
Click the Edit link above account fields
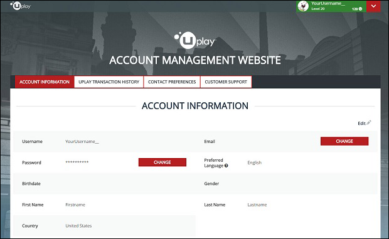coord(361,123)
